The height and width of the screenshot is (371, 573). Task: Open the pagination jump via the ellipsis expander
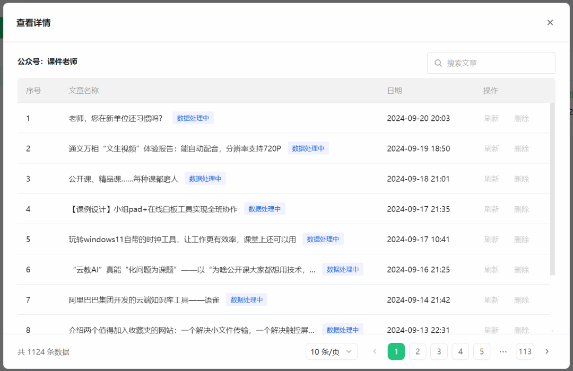point(503,351)
